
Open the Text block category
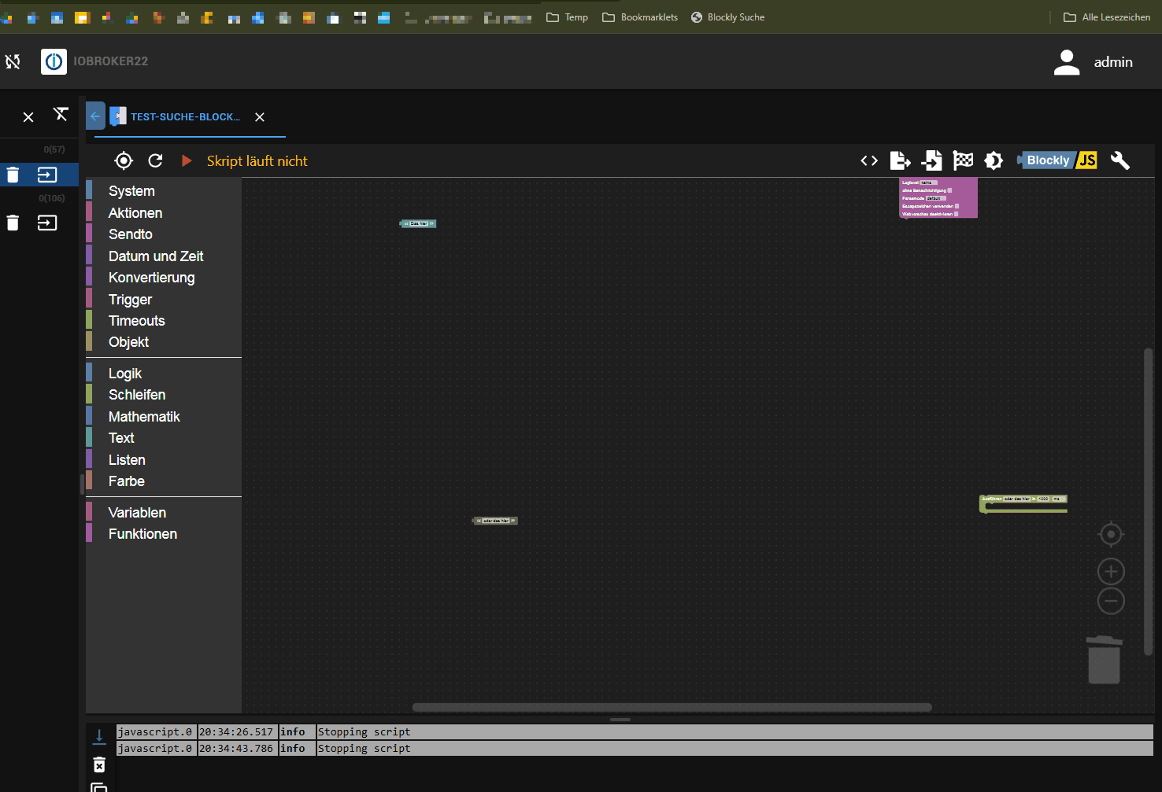pyautogui.click(x=164, y=438)
